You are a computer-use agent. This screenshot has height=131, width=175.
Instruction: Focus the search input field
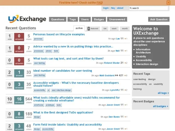pos(148,8)
